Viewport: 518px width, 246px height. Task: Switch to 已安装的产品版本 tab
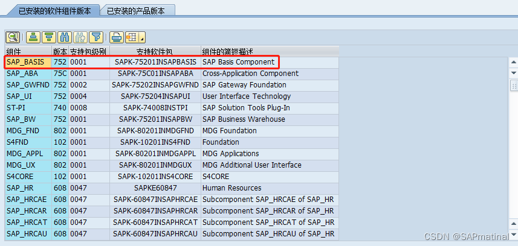[x=136, y=11]
